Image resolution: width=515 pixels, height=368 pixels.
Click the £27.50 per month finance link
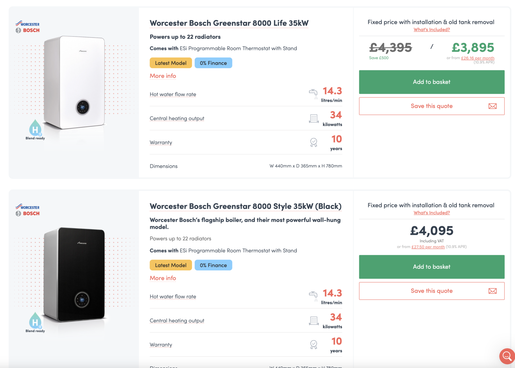pyautogui.click(x=428, y=247)
